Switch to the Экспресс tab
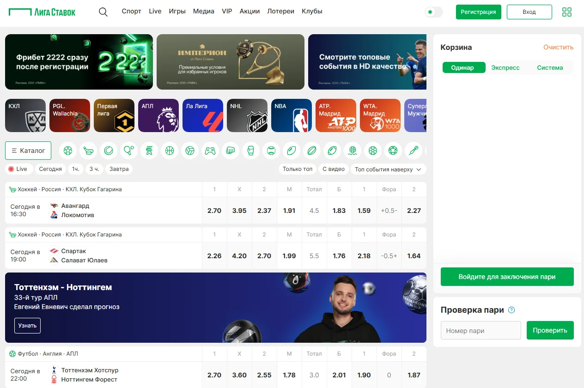 click(x=505, y=67)
